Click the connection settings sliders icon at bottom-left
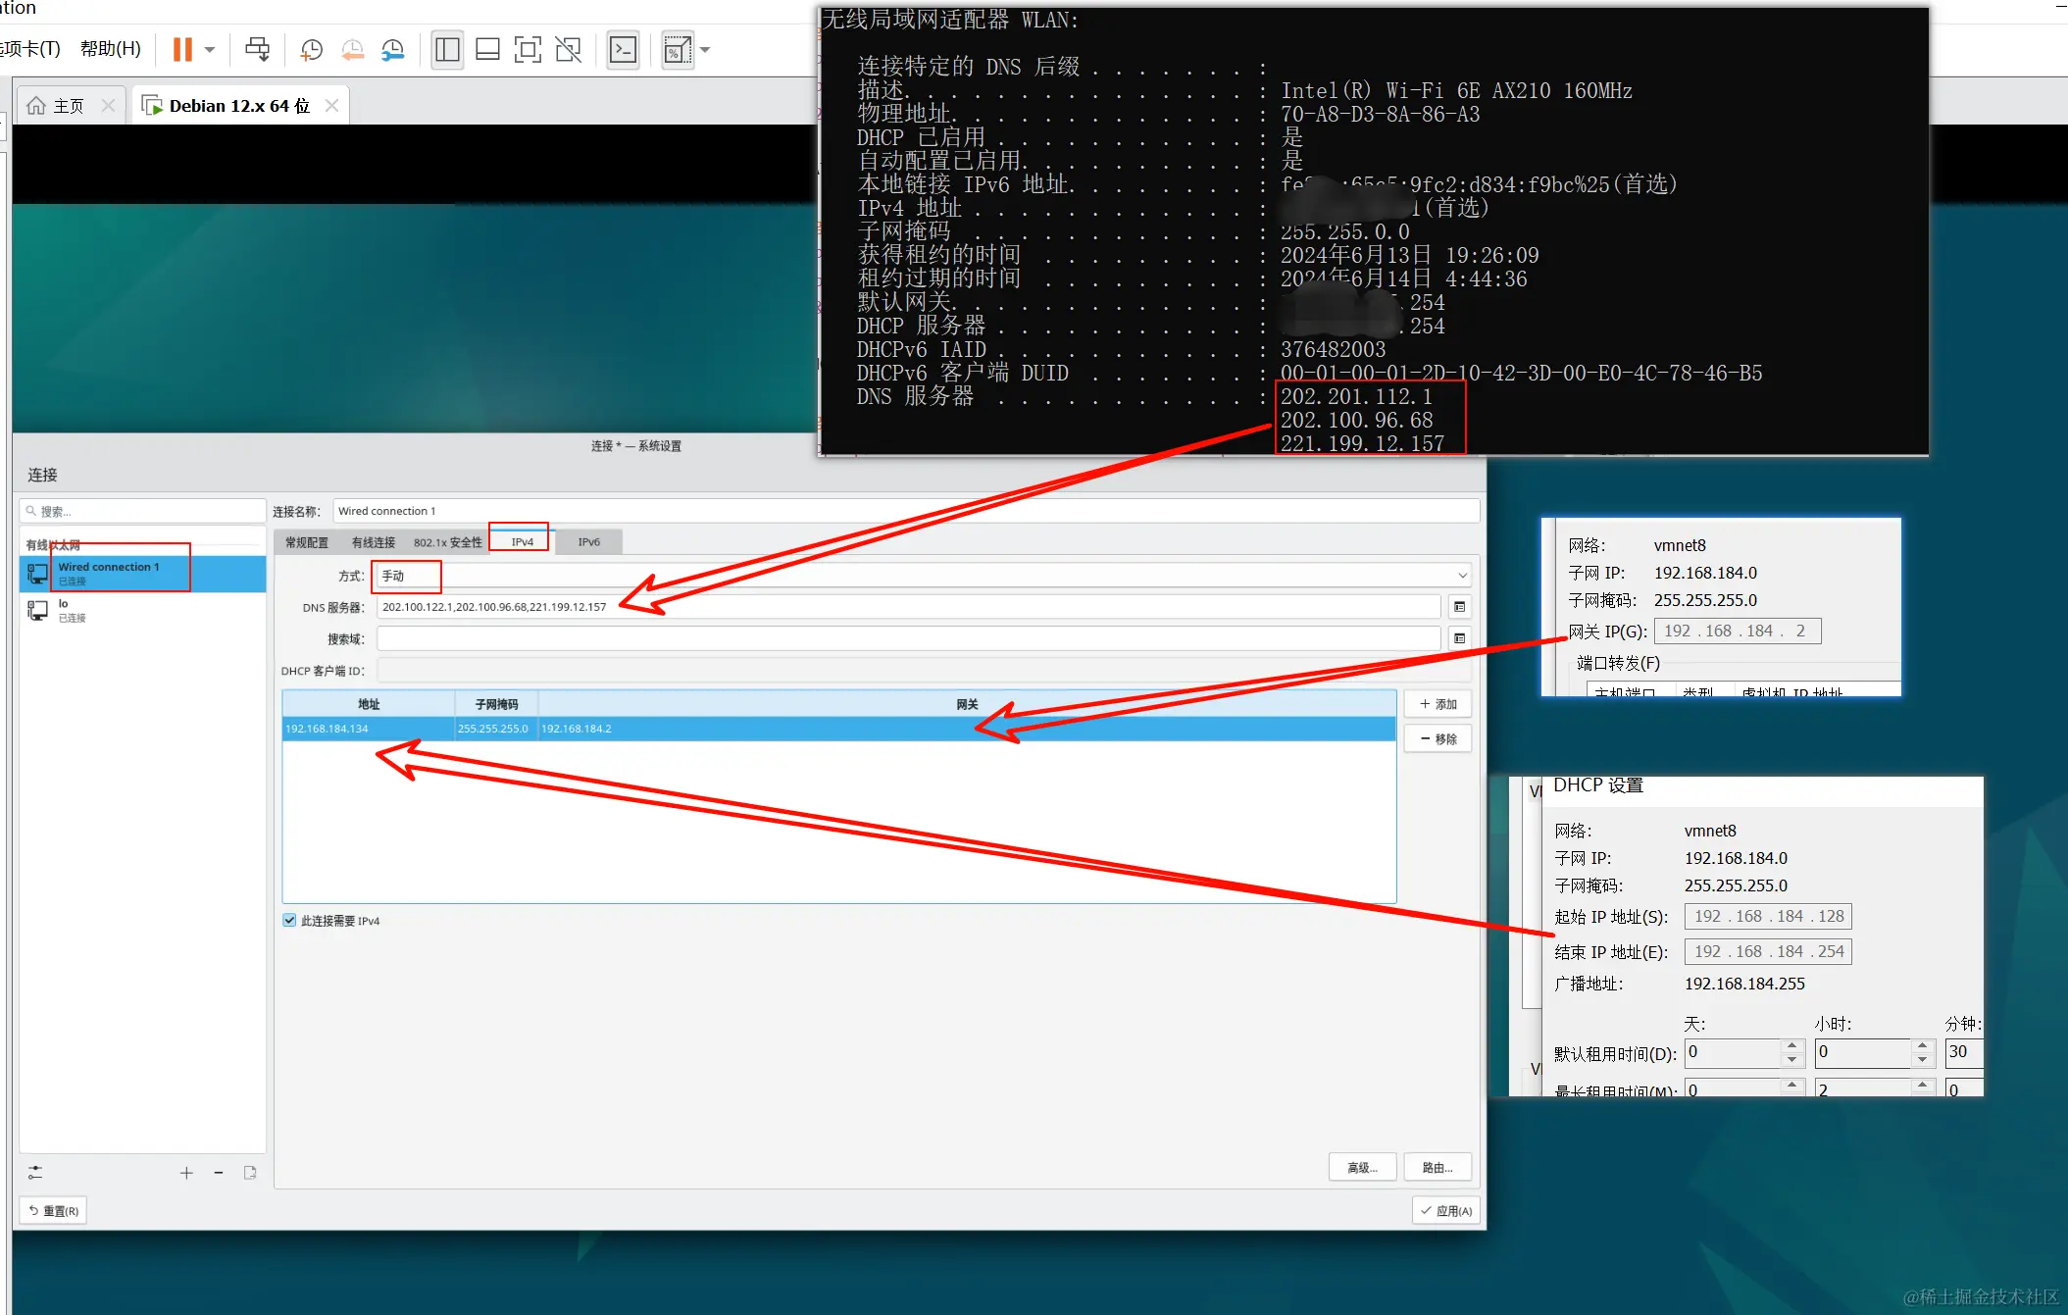This screenshot has height=1315, width=2068. click(x=35, y=1172)
